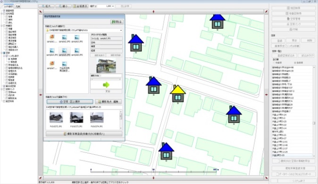This screenshot has width=318, height=184.
Task: Toggle the 空家 layer checkbox
Action: (4, 53)
